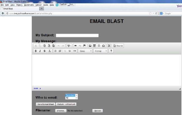Maximize the editor with the expand icon
The width and height of the screenshot is (182, 115).
point(109,46)
